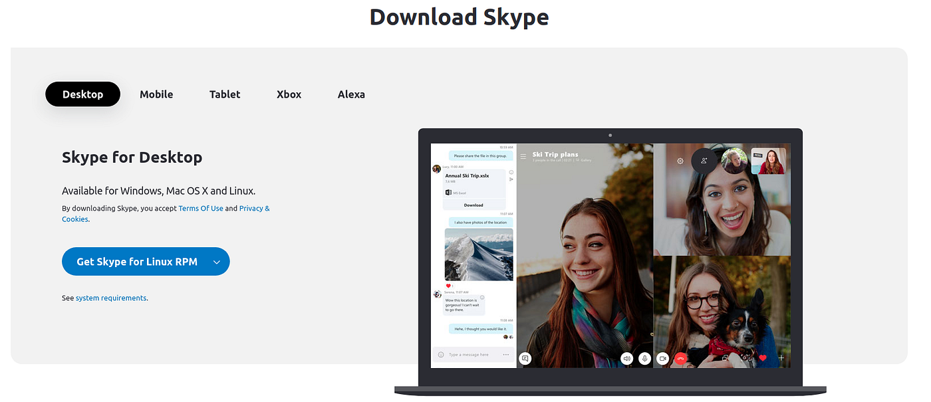Click the Download button under Annual Ski Trip.xslx
Image resolution: width=931 pixels, height=402 pixels.
(473, 205)
